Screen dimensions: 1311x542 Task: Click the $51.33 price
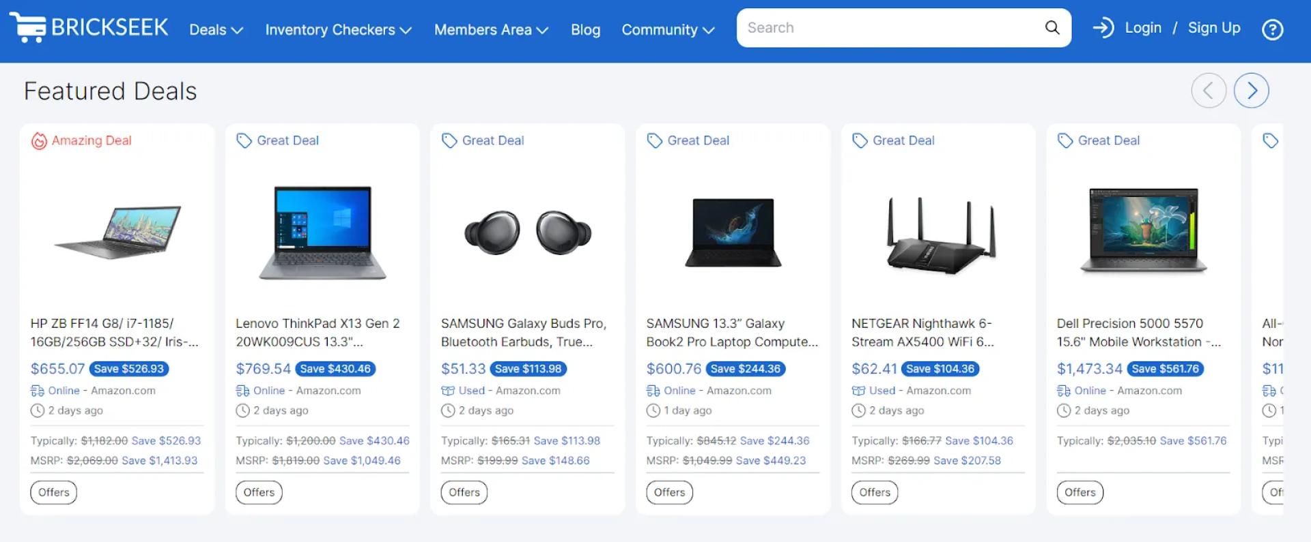click(x=463, y=369)
